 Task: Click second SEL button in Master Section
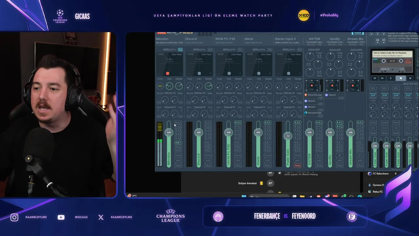click(x=385, y=88)
